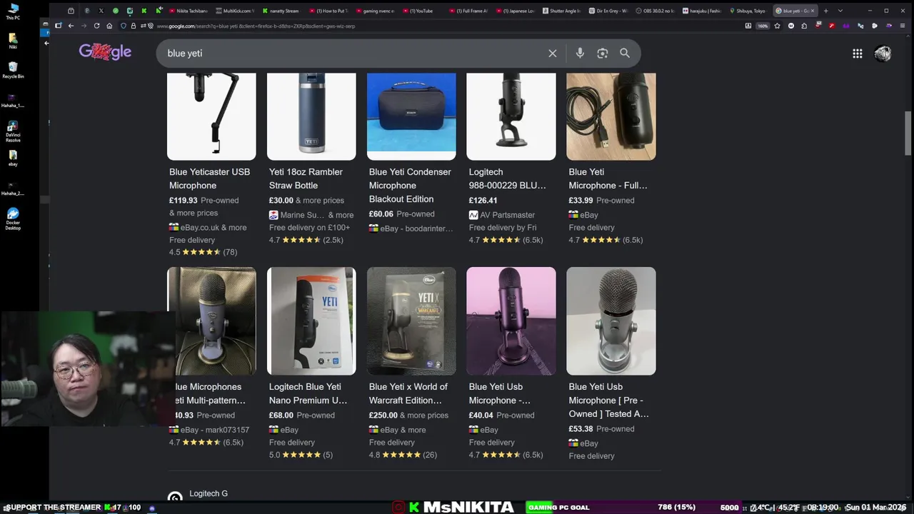
Task: Click the £119.93 price text
Action: 183,201
